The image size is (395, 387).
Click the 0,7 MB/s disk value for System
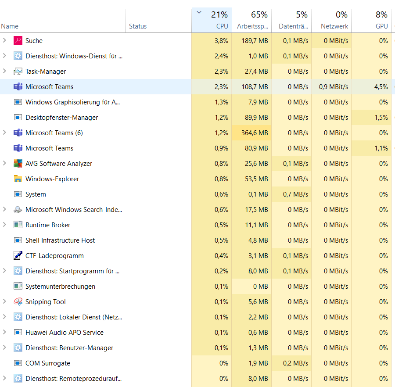click(295, 194)
